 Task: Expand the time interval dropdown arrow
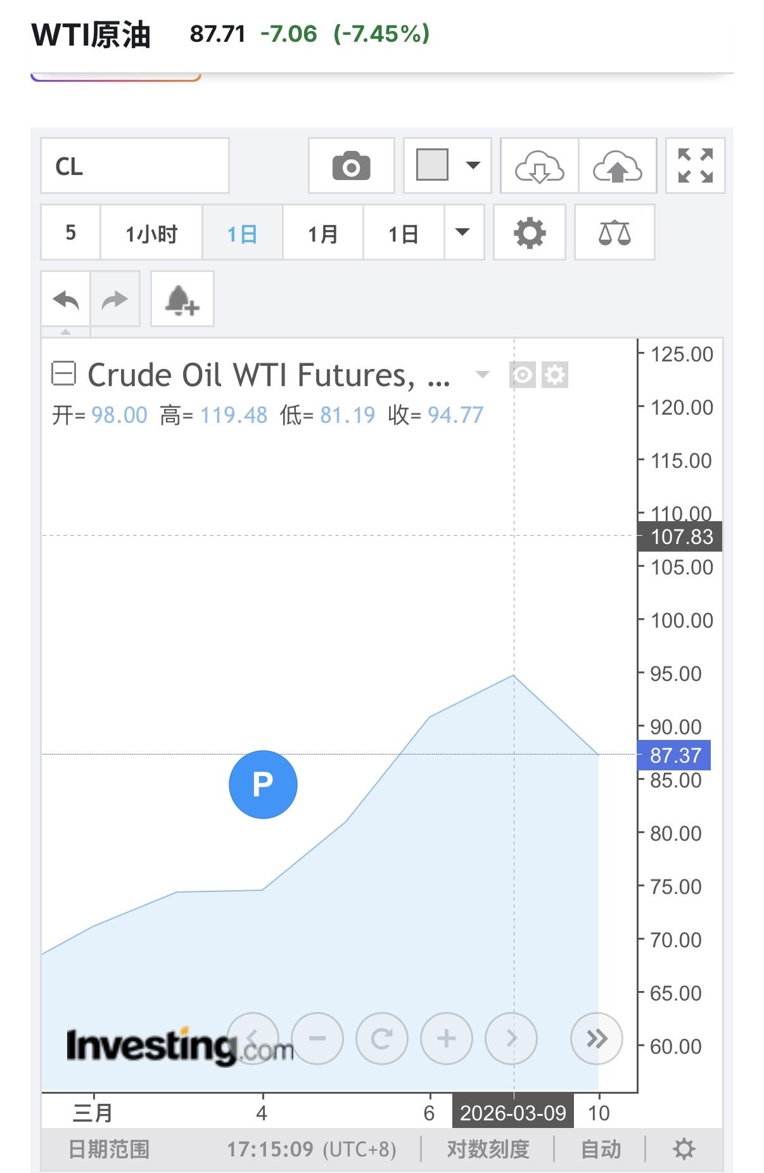[463, 232]
